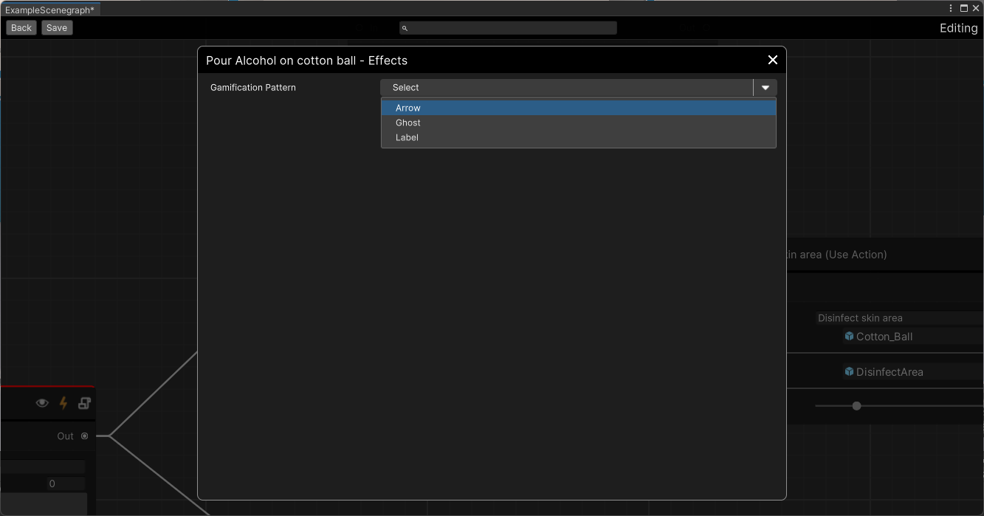
Task: Click the lightning bolt icon on the node
Action: click(63, 403)
